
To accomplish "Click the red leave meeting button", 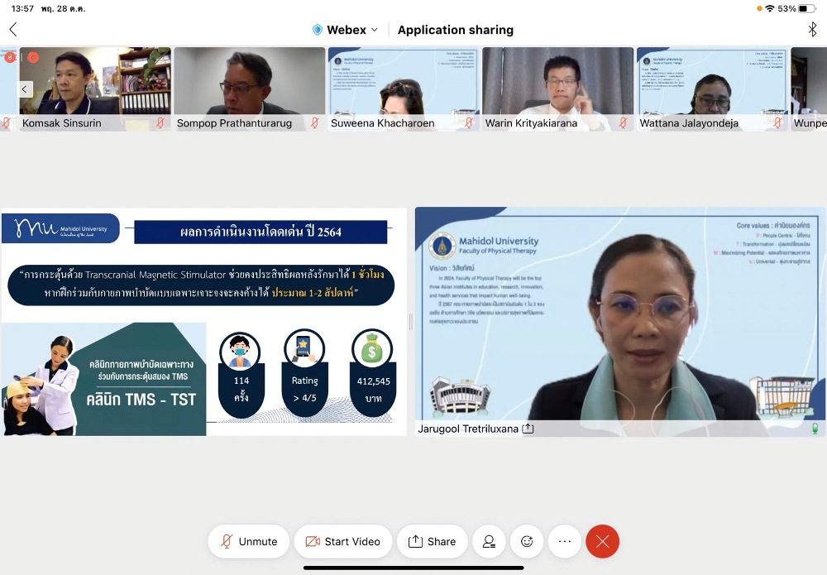I will 602,541.
